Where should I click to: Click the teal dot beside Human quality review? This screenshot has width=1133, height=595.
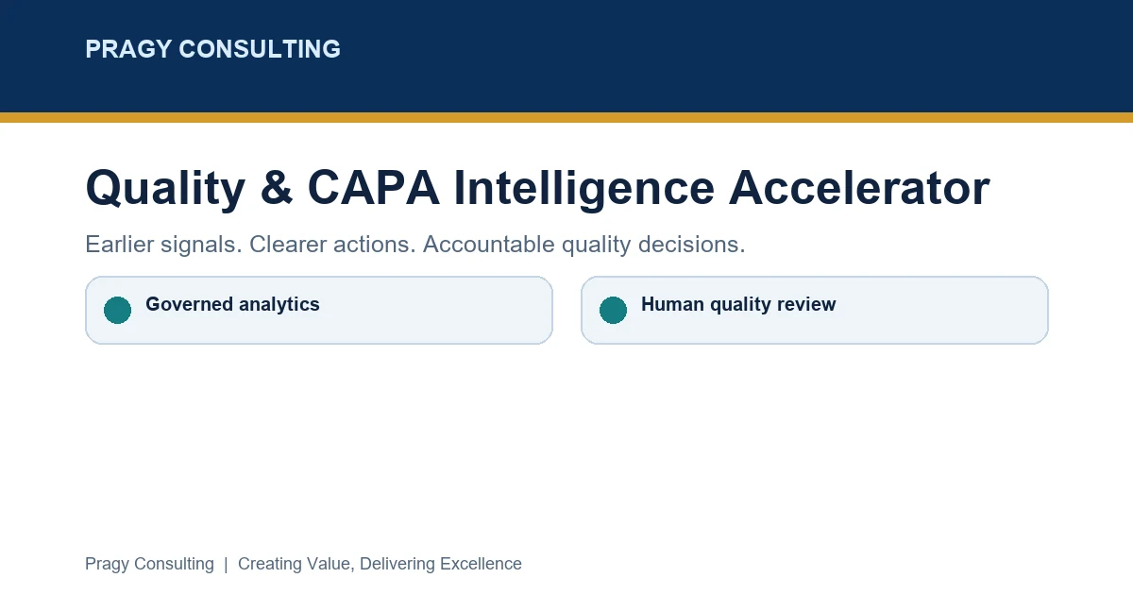click(x=613, y=310)
